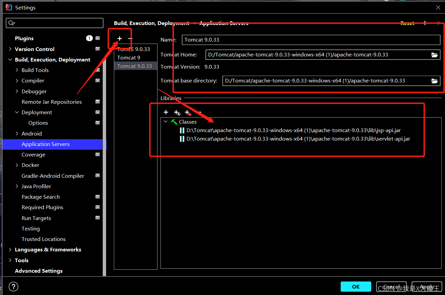Click the Apply button
445x295 pixels.
click(427, 287)
